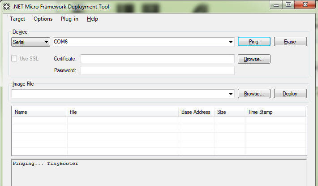Image resolution: width=318 pixels, height=186 pixels.
Task: Maximize the Deployment Tool window
Action: 288,5
